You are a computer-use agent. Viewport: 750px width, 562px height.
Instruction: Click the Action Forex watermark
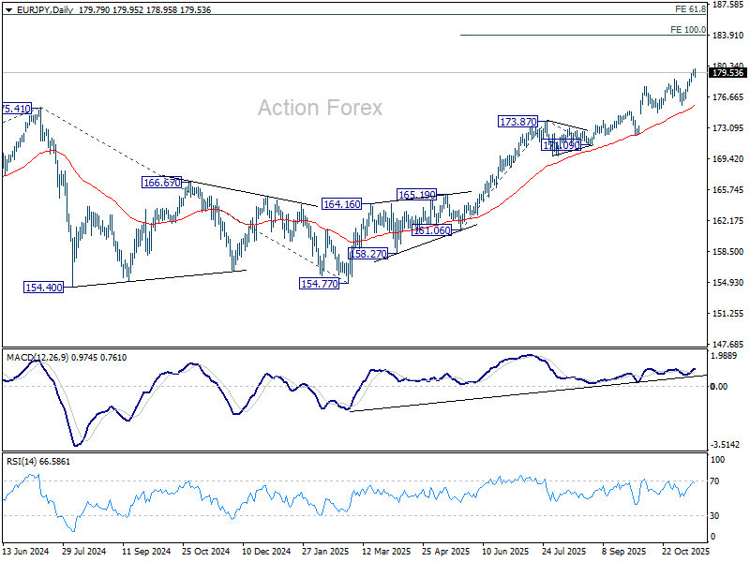point(320,108)
